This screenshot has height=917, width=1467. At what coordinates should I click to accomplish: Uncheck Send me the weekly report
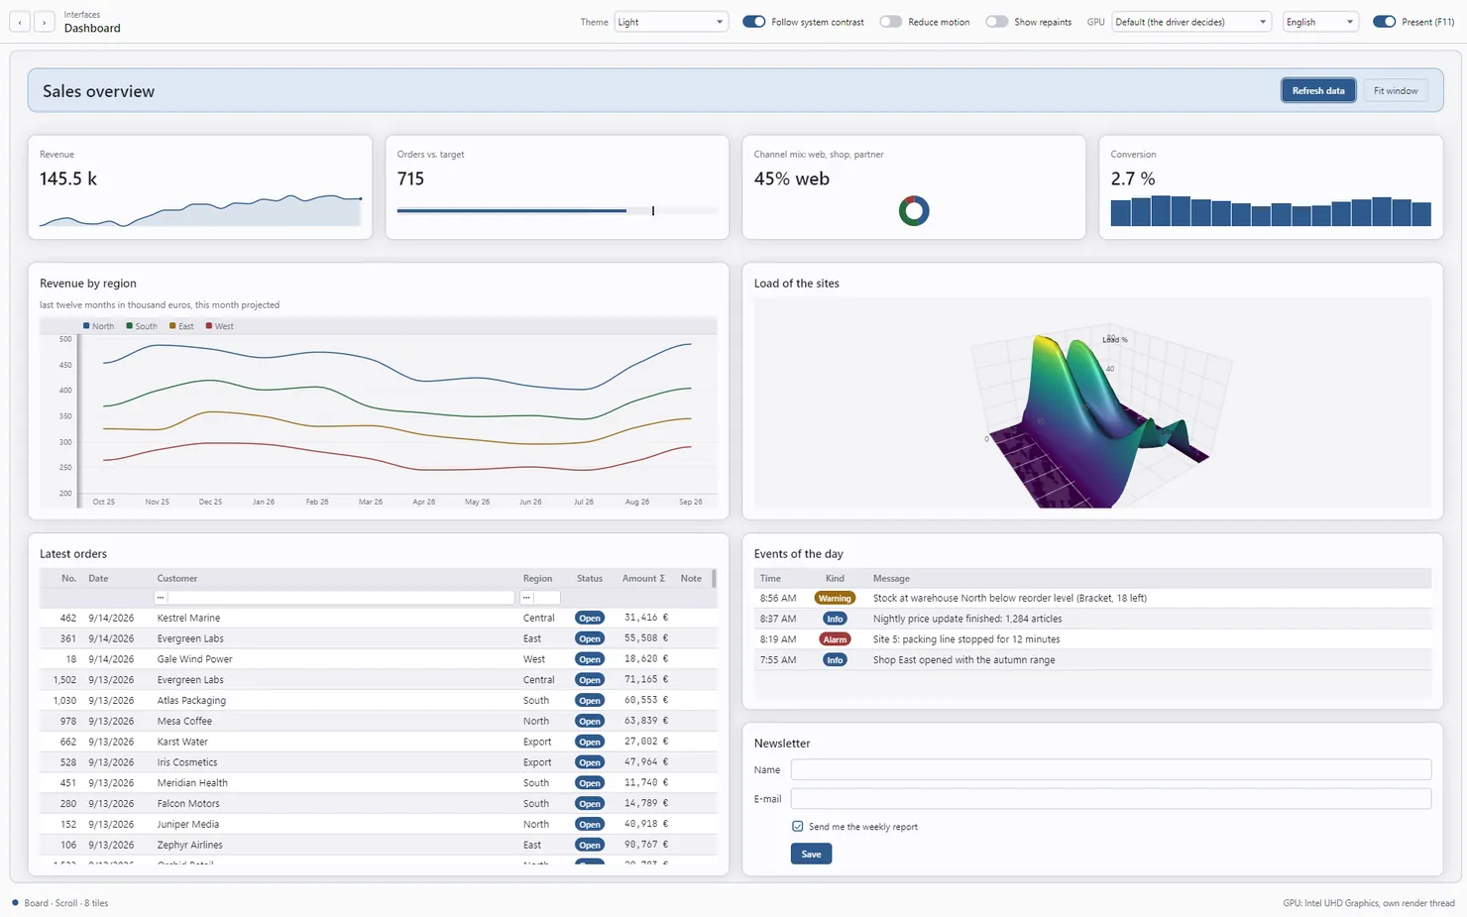point(798,827)
